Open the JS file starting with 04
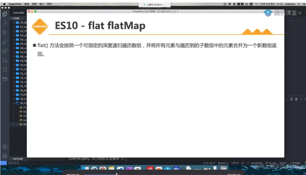306x175 pixels. 18,120
